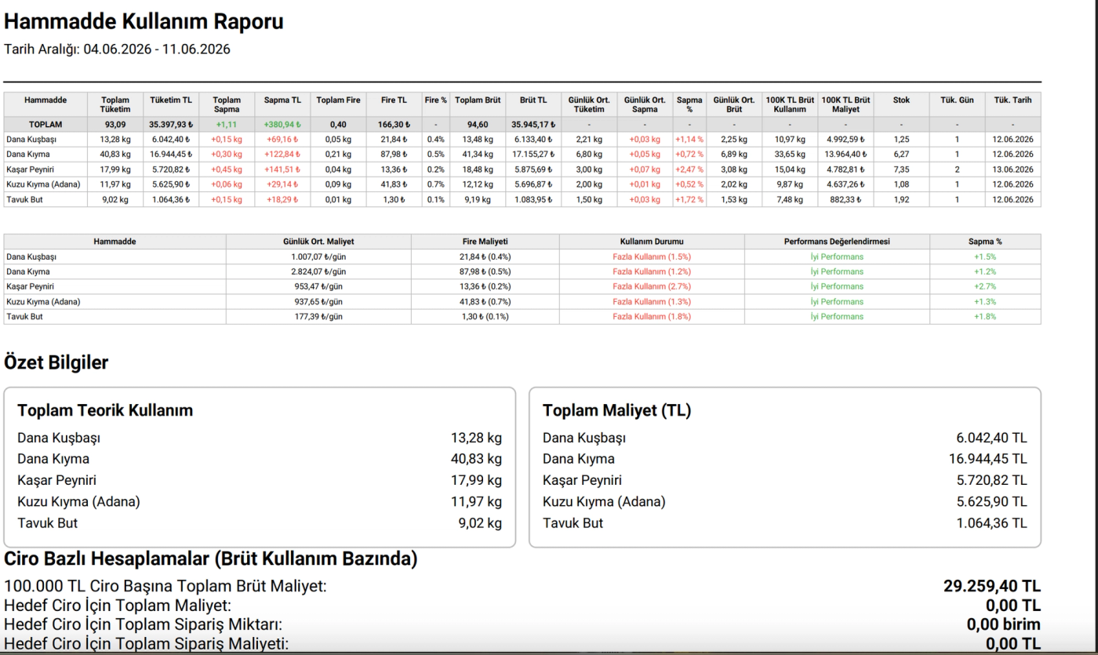Select the "Toplam Maliyet (TL)" card heading
The image size is (1098, 655).
(x=617, y=410)
